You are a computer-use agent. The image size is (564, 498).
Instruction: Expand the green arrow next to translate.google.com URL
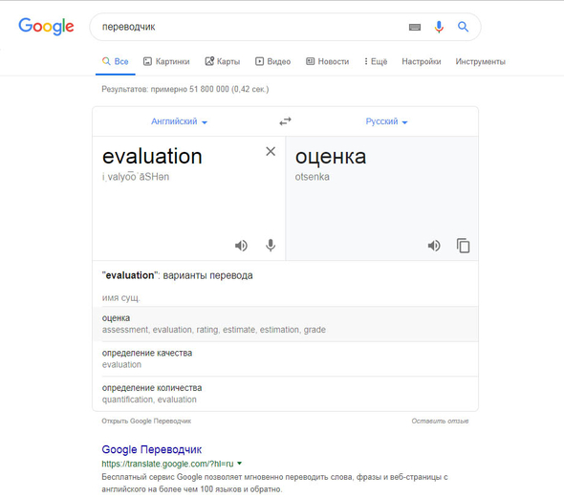click(240, 464)
